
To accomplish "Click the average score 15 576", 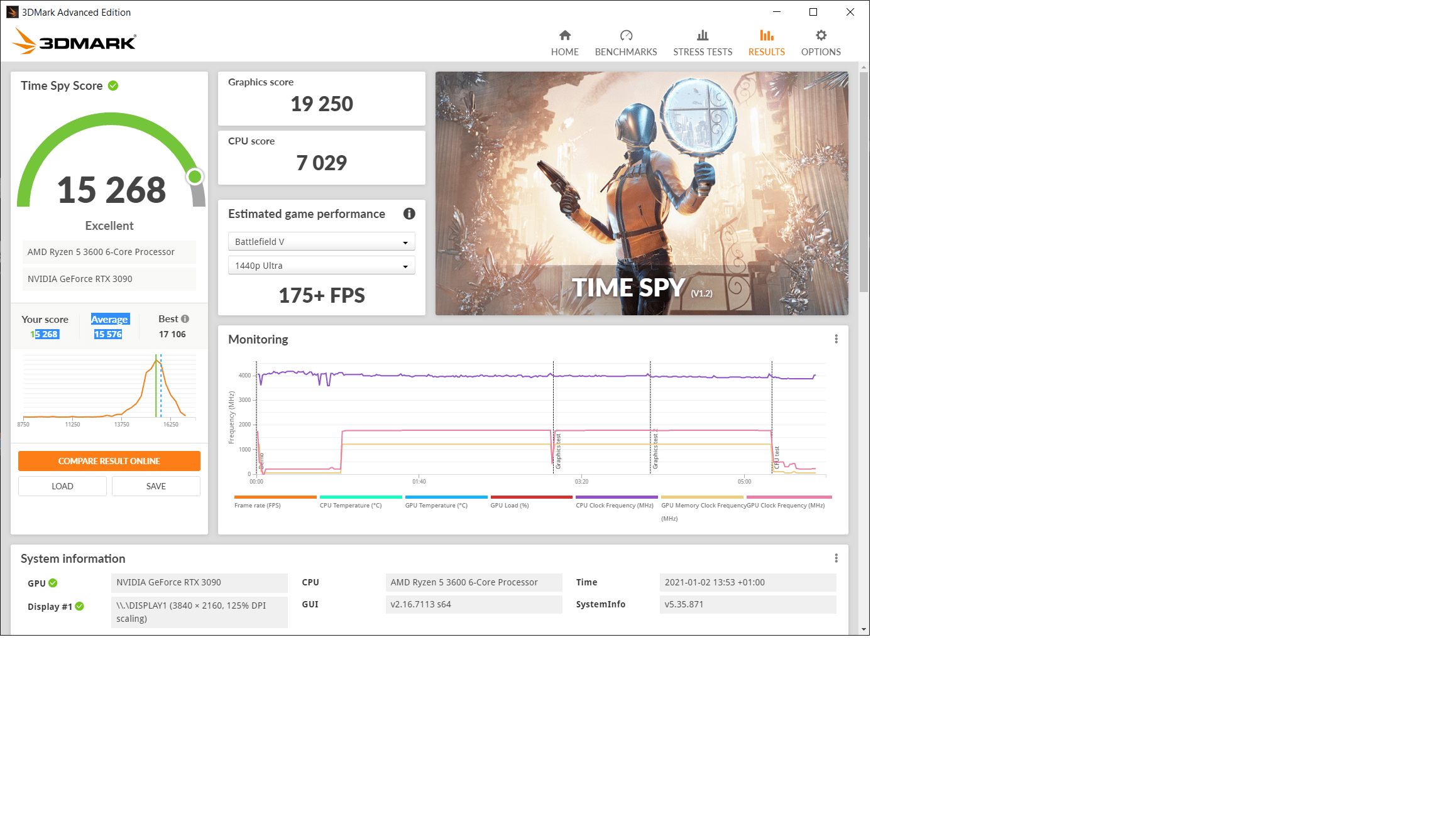I will click(x=108, y=334).
